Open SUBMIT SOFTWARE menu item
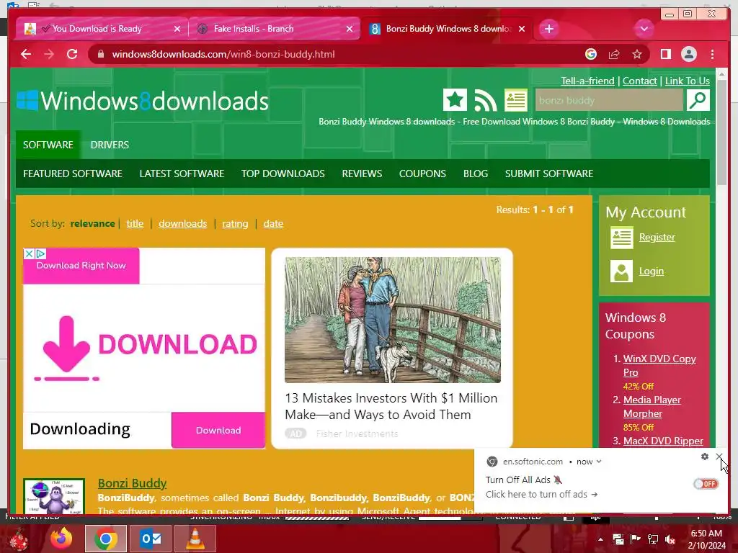The height and width of the screenshot is (553, 738). click(548, 174)
